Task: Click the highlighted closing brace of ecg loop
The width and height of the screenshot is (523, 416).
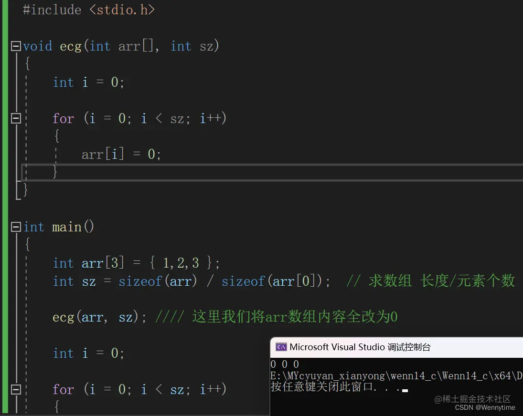Action: (55, 172)
